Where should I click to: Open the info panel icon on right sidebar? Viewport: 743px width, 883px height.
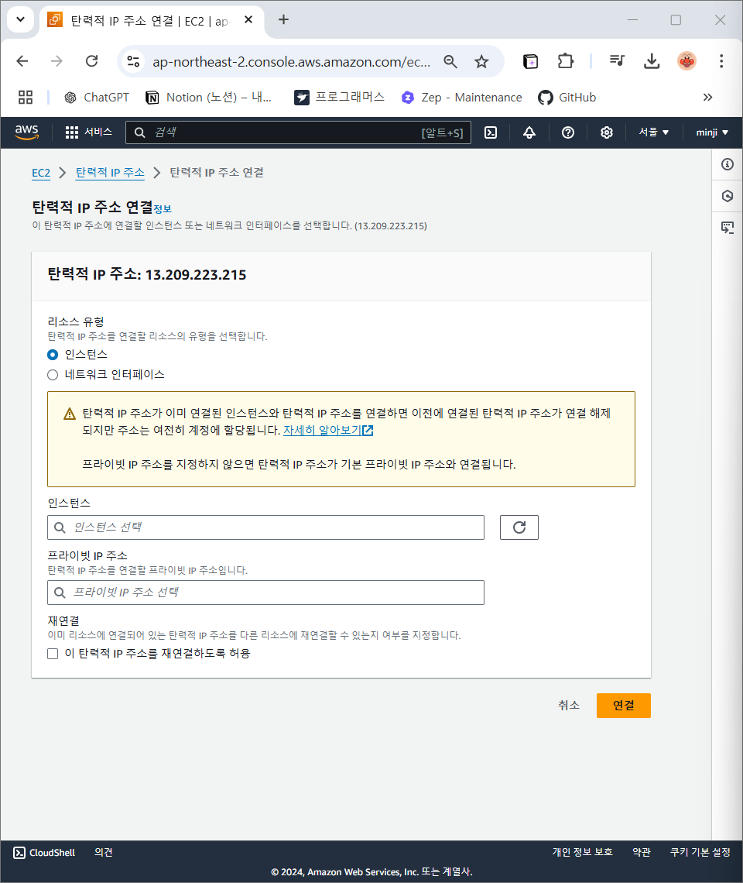[728, 164]
